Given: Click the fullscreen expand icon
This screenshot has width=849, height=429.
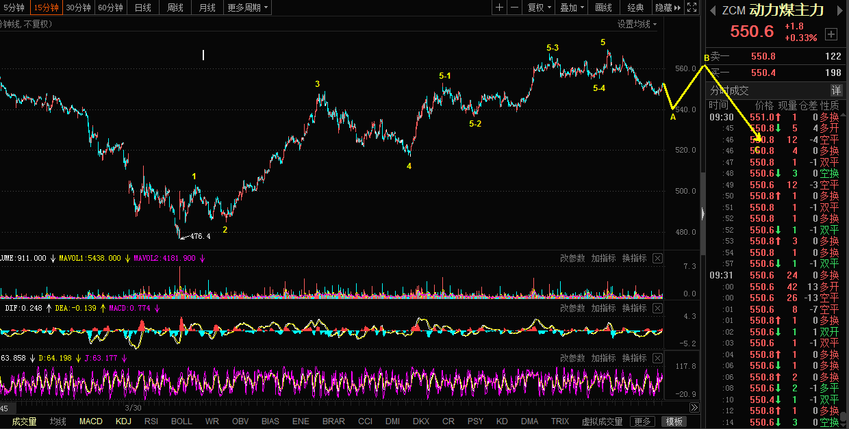Looking at the screenshot, I should tap(692, 8).
